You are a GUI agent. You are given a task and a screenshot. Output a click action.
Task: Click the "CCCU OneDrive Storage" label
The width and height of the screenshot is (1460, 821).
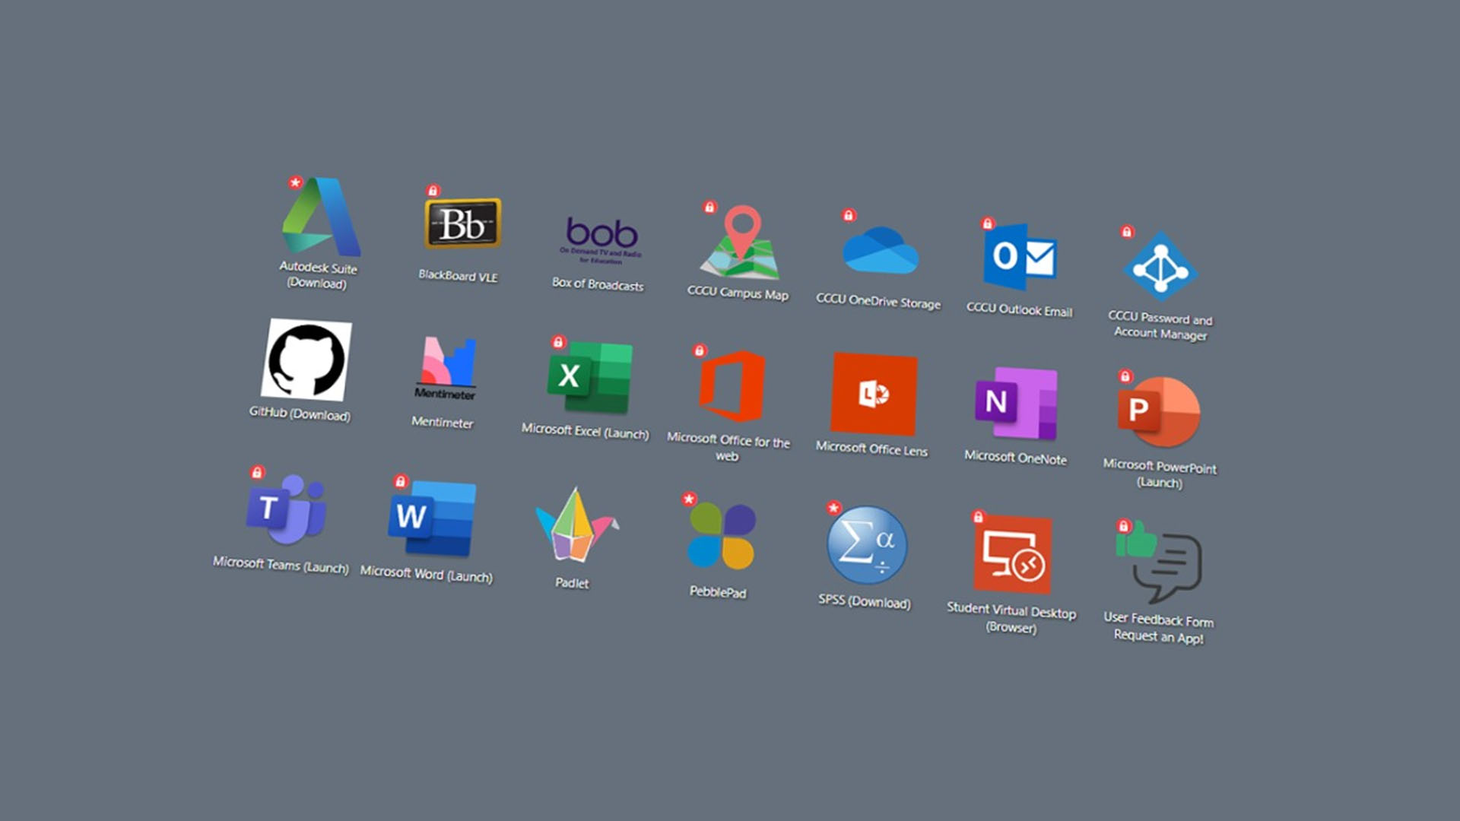878,301
